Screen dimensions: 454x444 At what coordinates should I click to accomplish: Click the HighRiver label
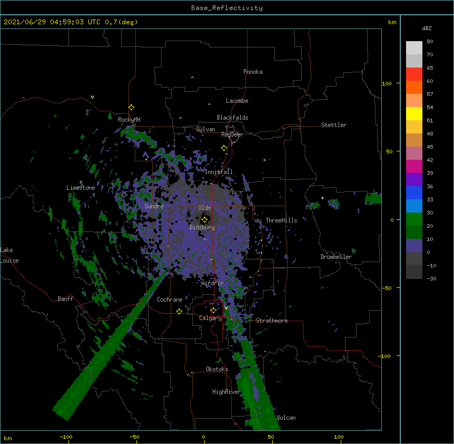pyautogui.click(x=226, y=392)
